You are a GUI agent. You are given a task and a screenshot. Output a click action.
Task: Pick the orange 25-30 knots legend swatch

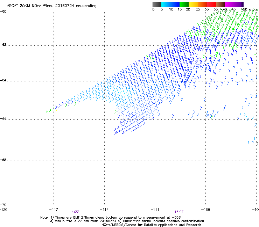pos(202,4)
